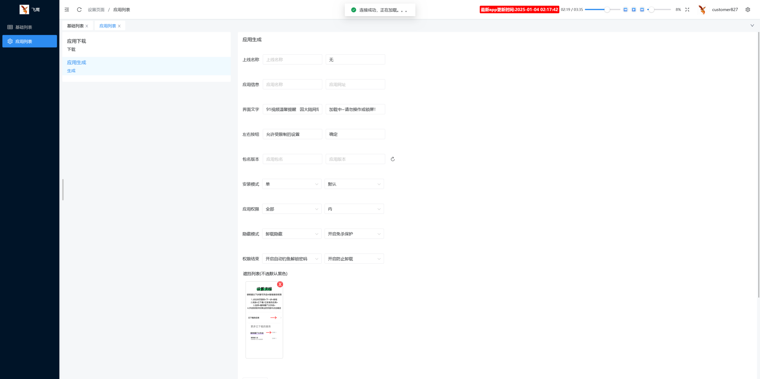The height and width of the screenshot is (379, 760).
Task: Click refresh icon beside 应用版本 field
Action: click(393, 159)
